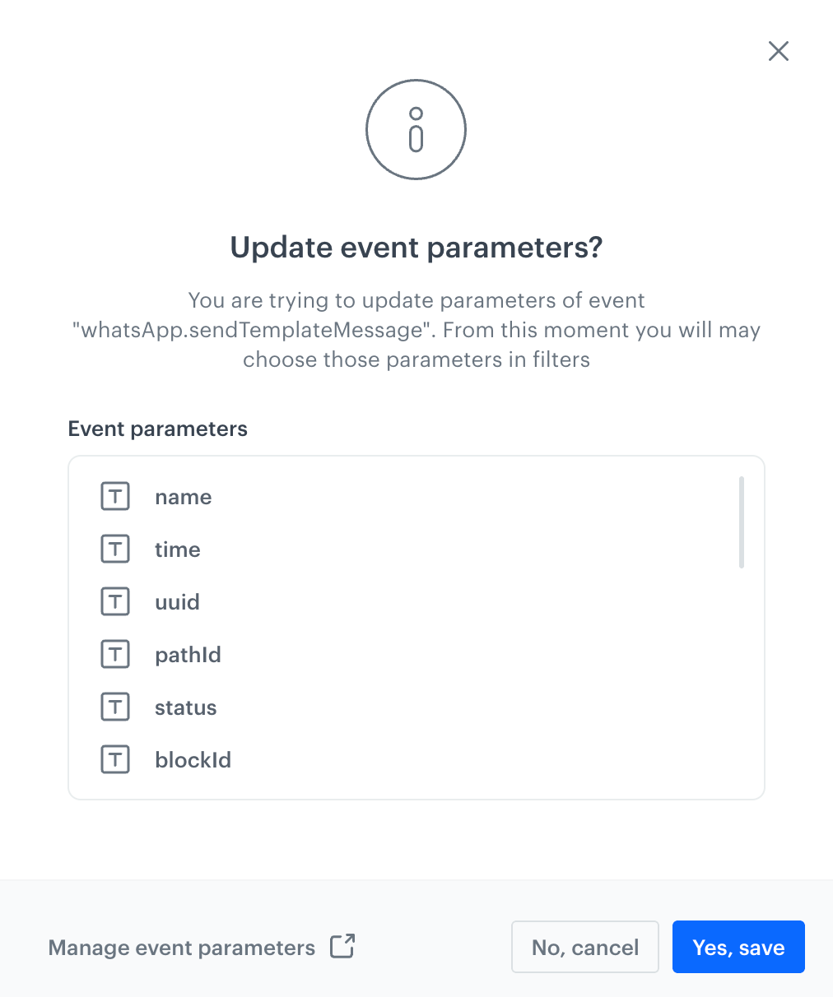The width and height of the screenshot is (833, 997).
Task: Click the type icon beside the name parameter
Action: (114, 496)
